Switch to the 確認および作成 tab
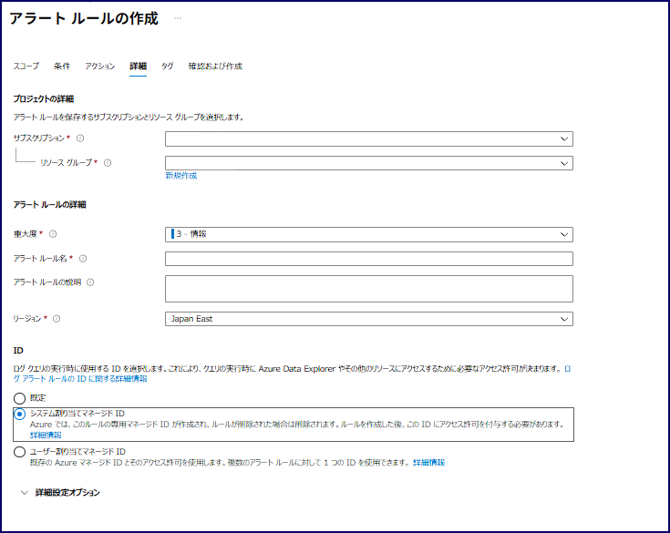670x533 pixels. coord(215,67)
